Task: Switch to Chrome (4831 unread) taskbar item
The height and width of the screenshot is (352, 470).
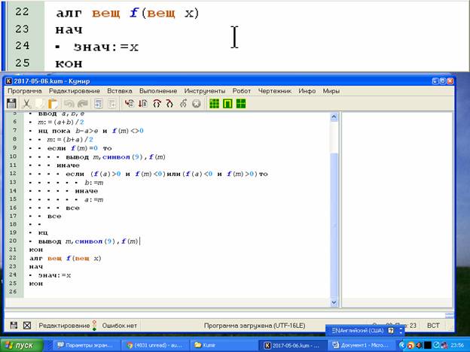Action: click(155, 345)
